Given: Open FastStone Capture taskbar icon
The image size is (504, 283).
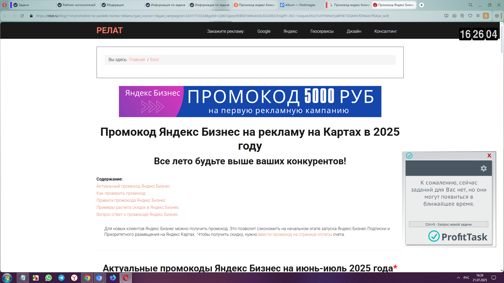Looking at the screenshot, I should [x=36, y=278].
